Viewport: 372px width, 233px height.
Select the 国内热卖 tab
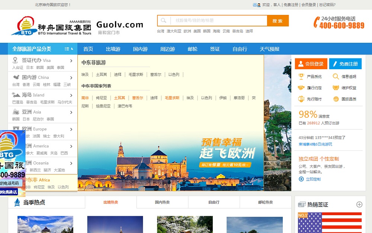[x=162, y=202]
